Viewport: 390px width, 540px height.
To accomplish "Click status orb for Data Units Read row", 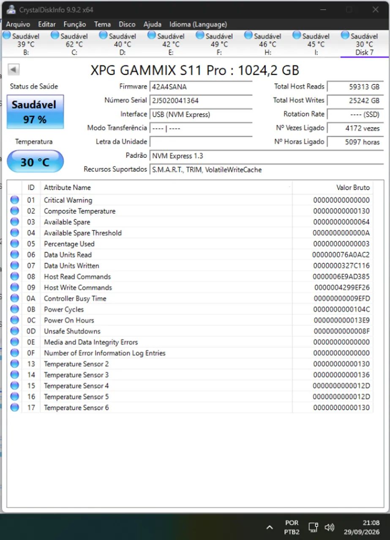I will (x=15, y=255).
